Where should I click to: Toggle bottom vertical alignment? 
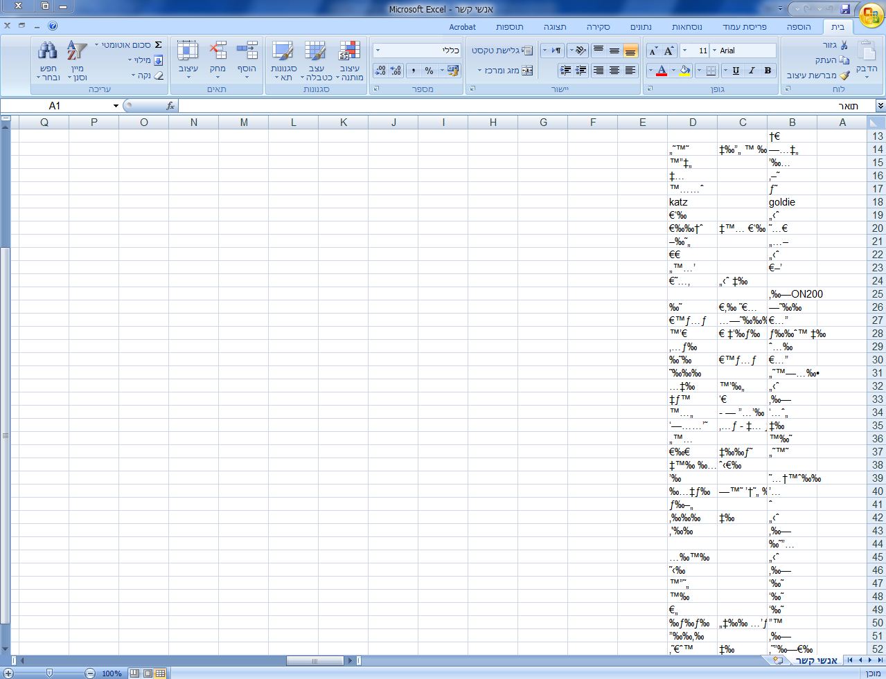pyautogui.click(x=630, y=51)
